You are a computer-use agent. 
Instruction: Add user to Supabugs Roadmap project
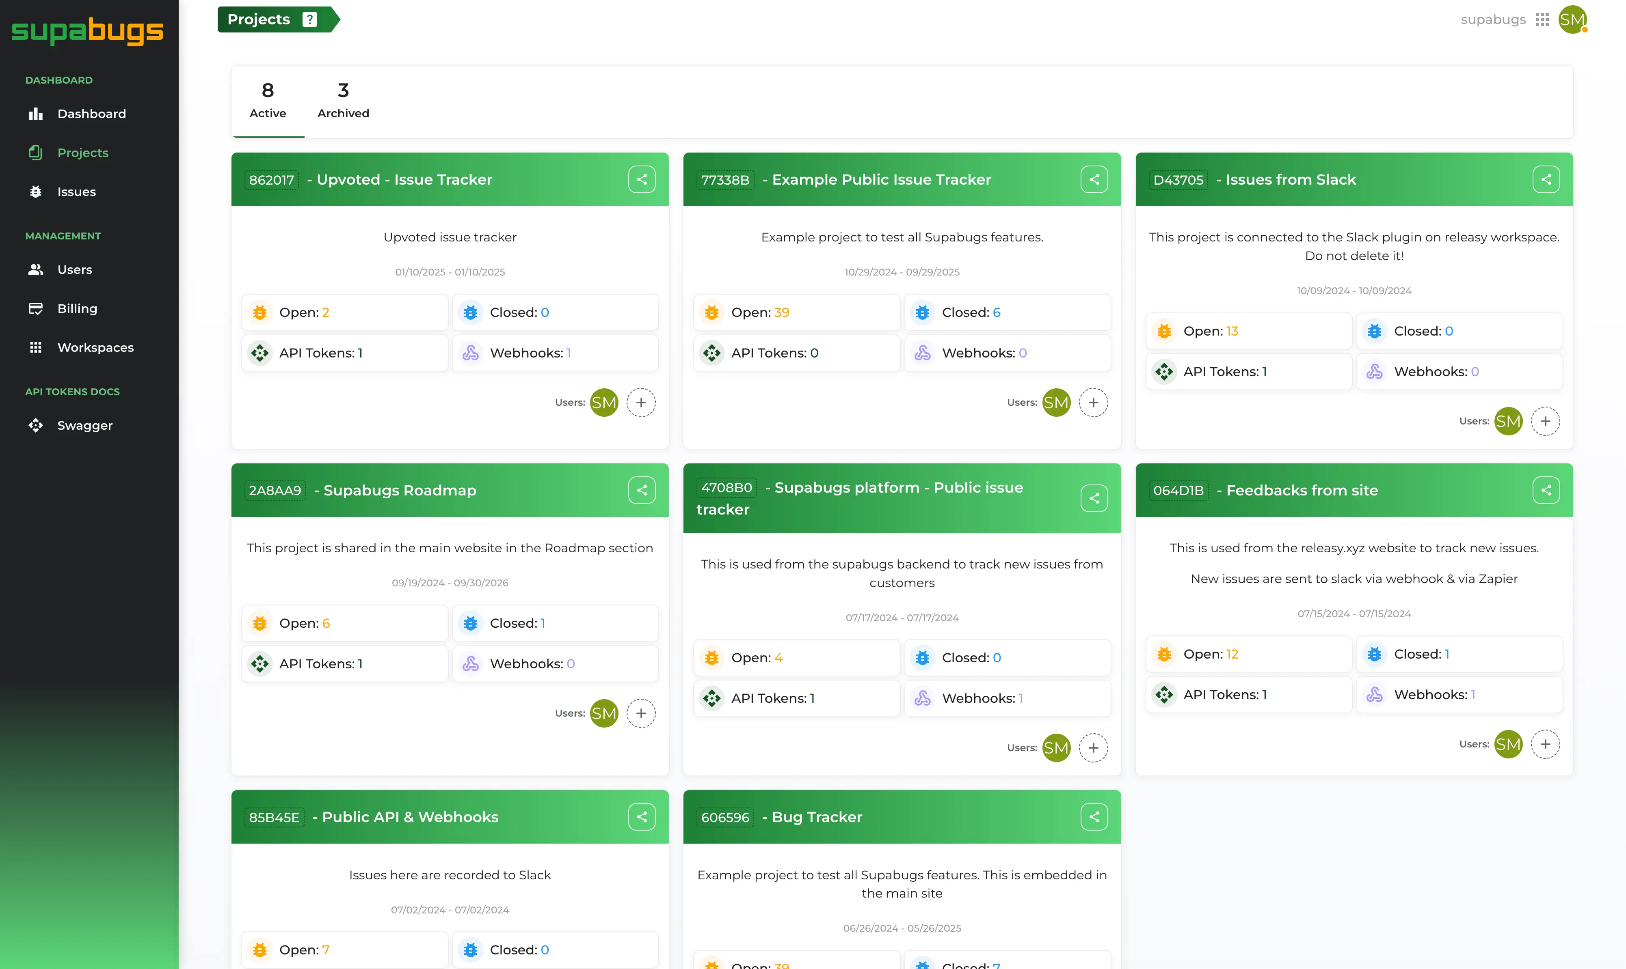point(641,713)
